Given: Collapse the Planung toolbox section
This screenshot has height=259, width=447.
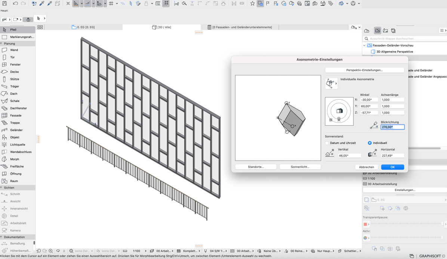Looking at the screenshot, I should coord(1,44).
